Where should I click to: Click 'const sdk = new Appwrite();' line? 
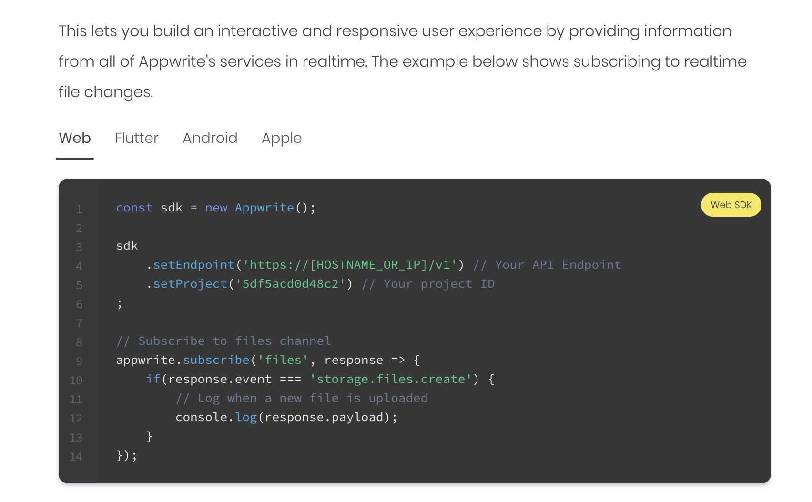[x=216, y=208]
